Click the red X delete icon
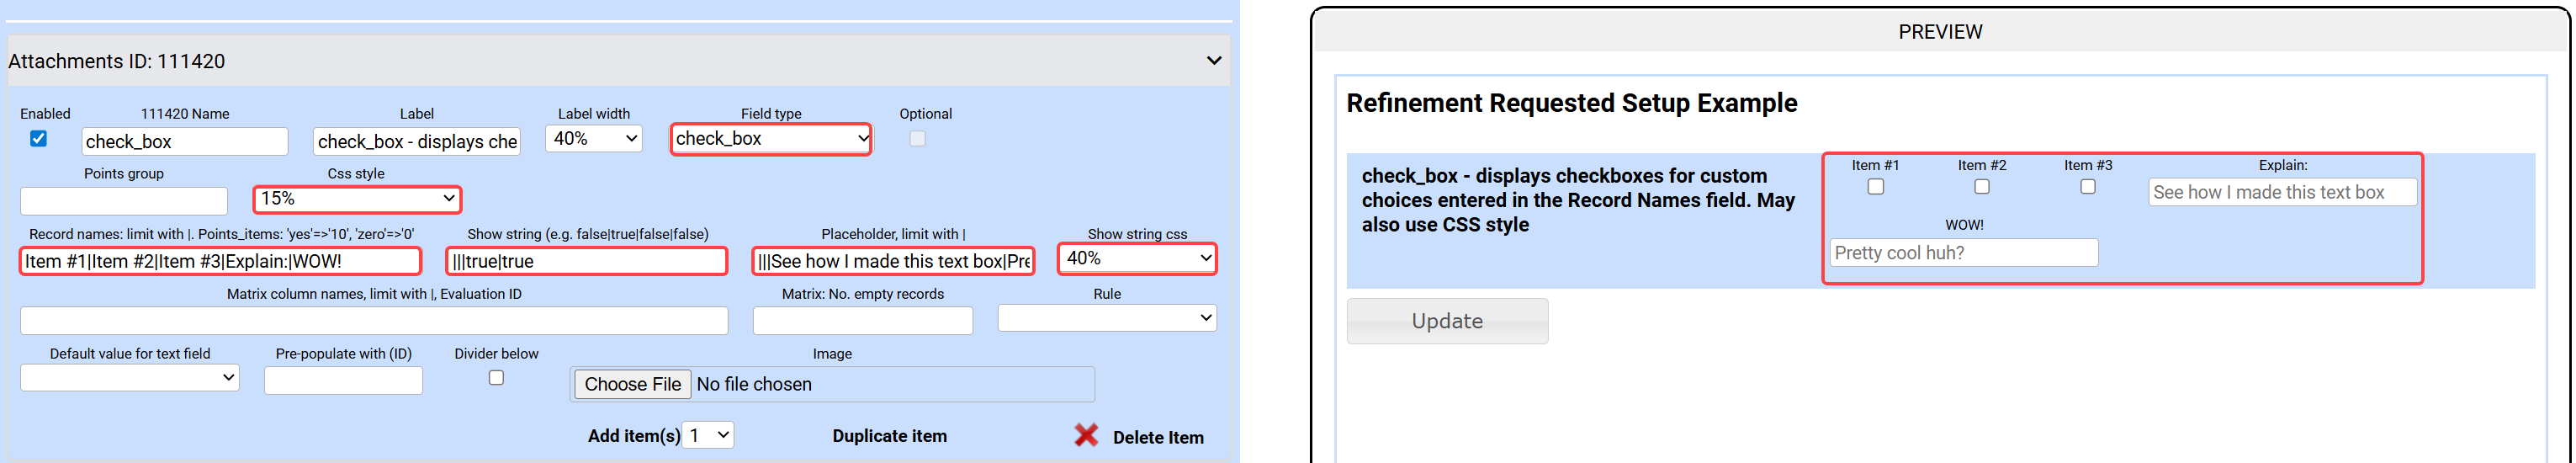2576x463 pixels. coord(1086,436)
